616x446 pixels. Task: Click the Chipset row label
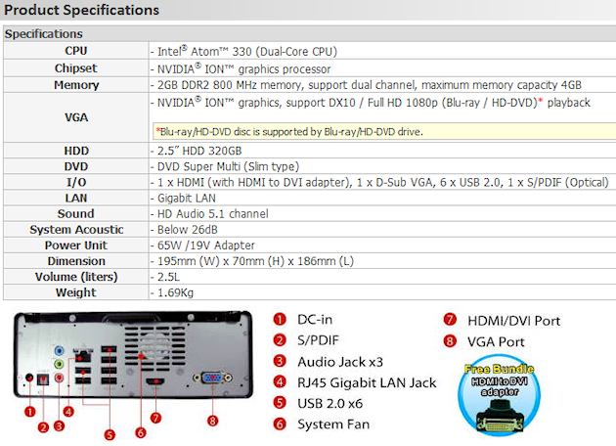point(76,68)
